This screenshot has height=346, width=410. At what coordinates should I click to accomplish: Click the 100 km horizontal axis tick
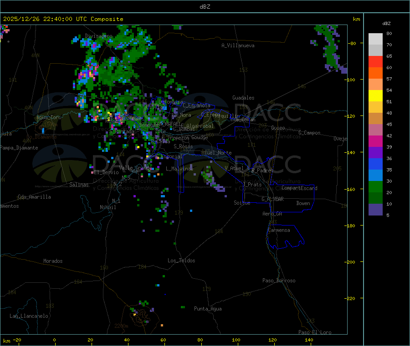tap(236, 340)
